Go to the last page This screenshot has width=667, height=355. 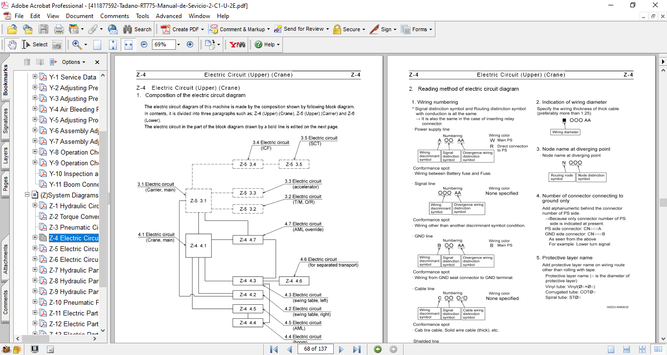tap(357, 349)
